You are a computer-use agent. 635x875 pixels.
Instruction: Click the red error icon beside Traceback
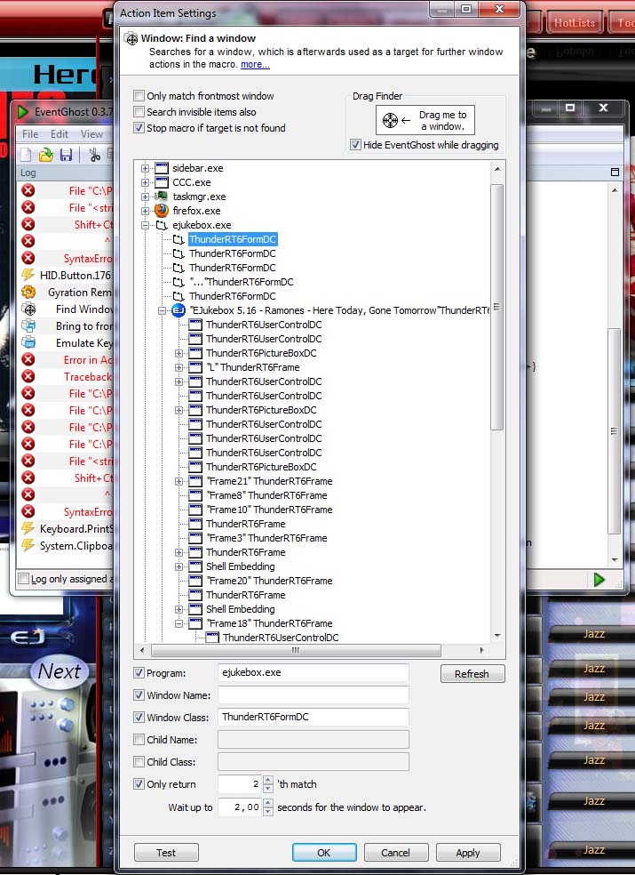click(28, 376)
